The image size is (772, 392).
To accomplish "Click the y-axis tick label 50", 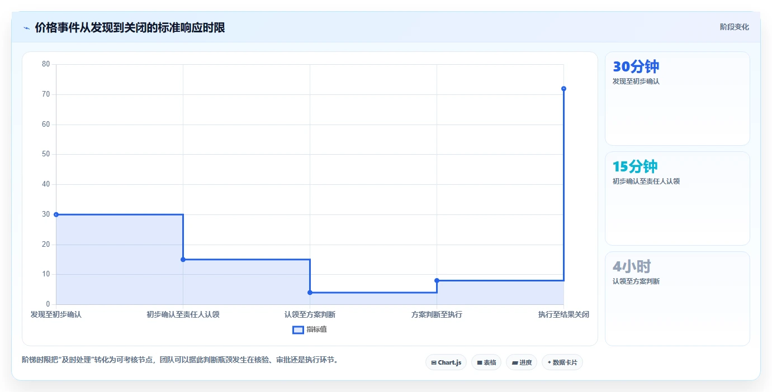I will coord(46,154).
